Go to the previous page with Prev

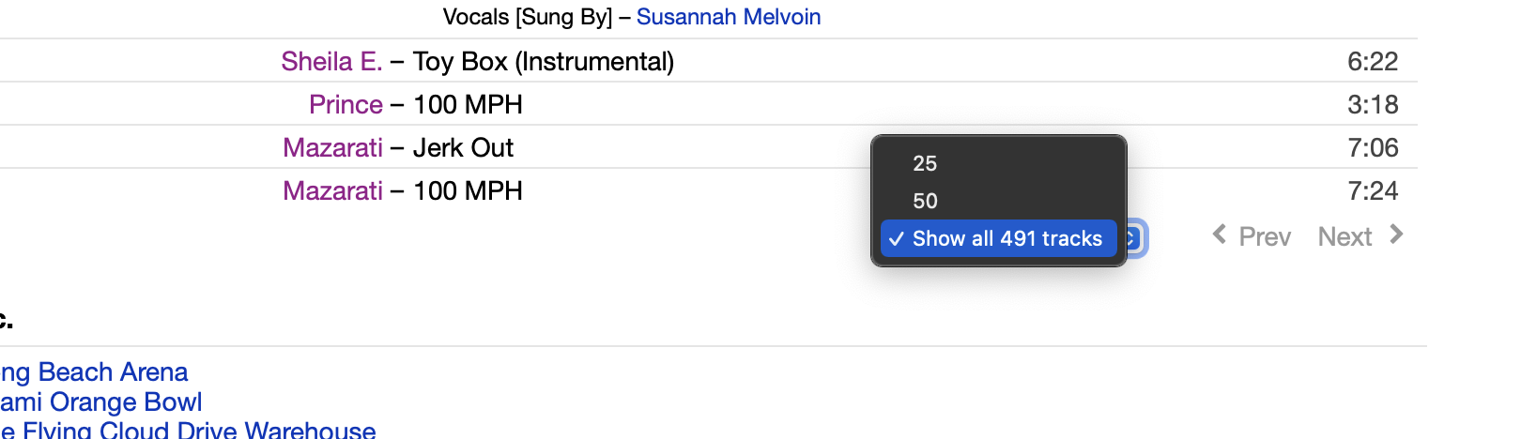point(1264,236)
